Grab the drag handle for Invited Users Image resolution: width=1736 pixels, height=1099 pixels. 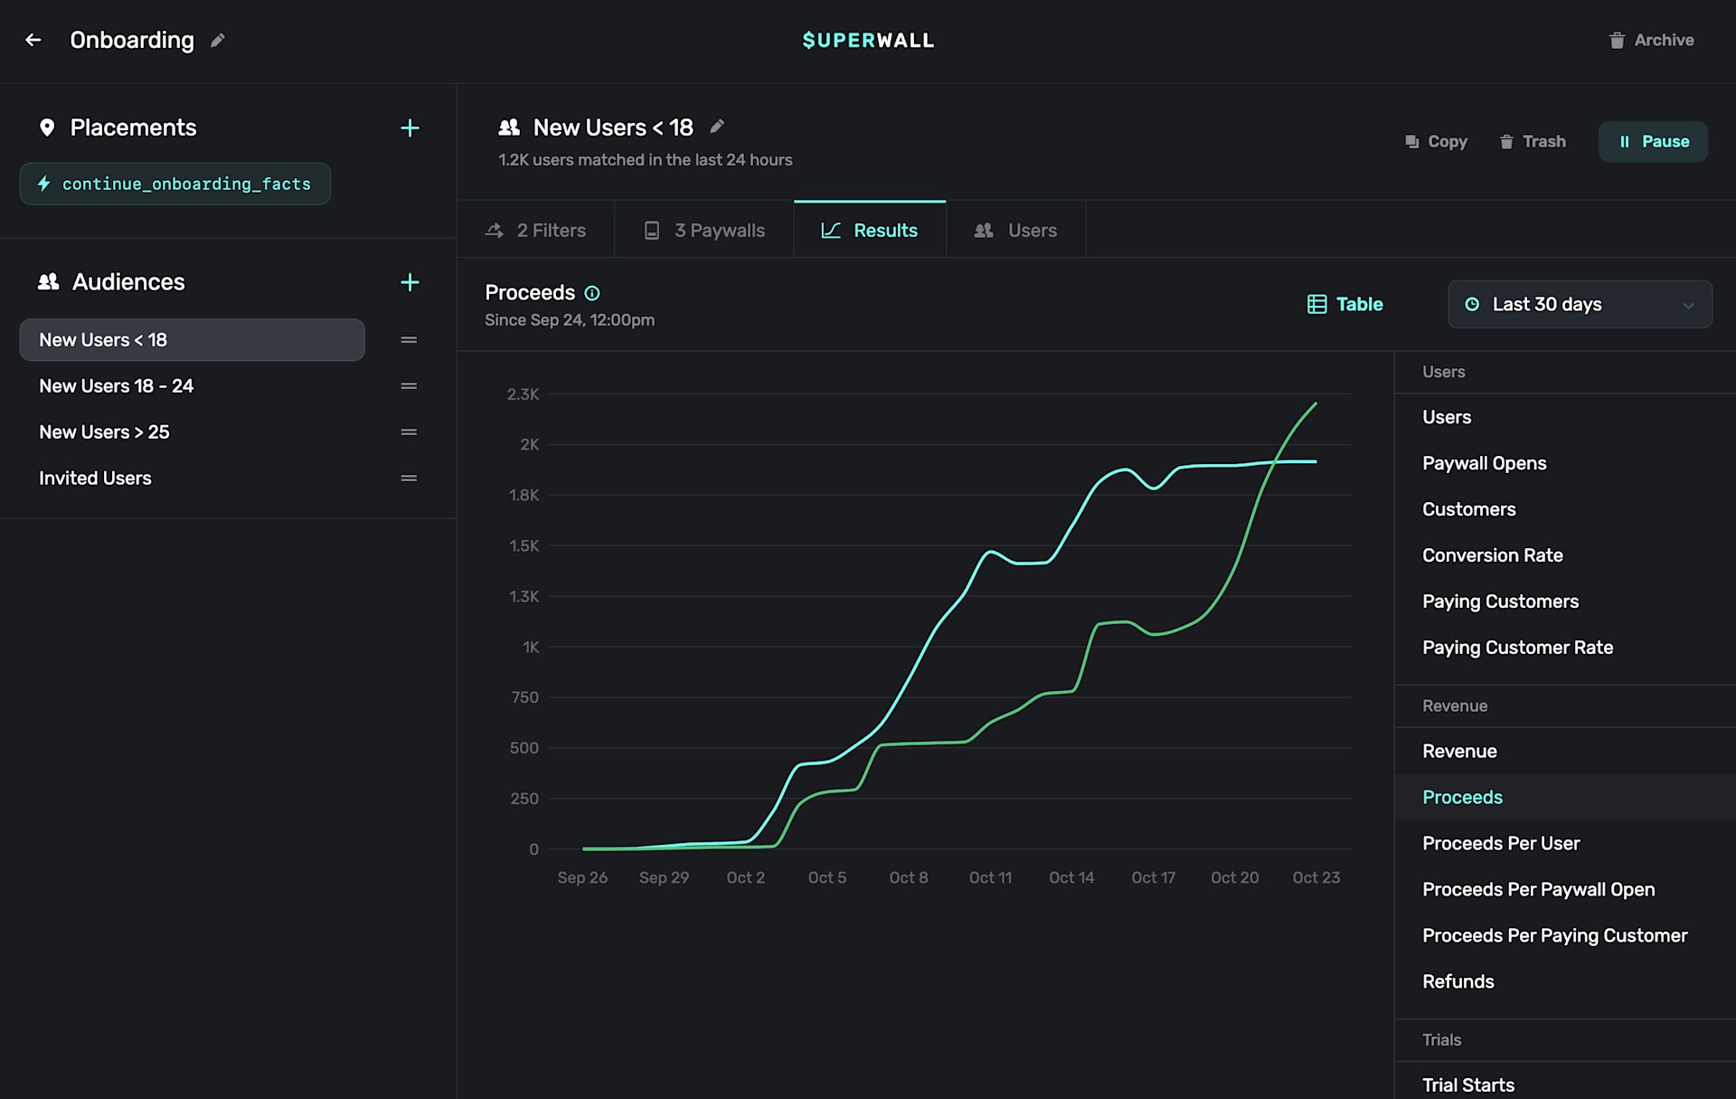(409, 478)
